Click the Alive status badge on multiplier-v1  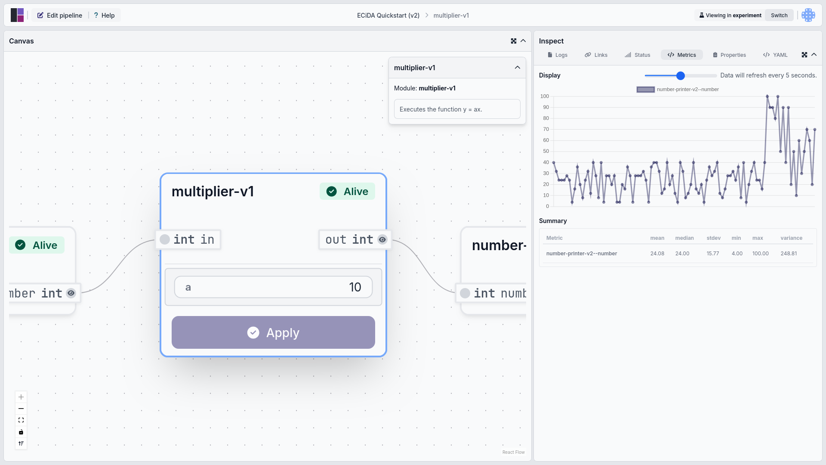point(347,191)
